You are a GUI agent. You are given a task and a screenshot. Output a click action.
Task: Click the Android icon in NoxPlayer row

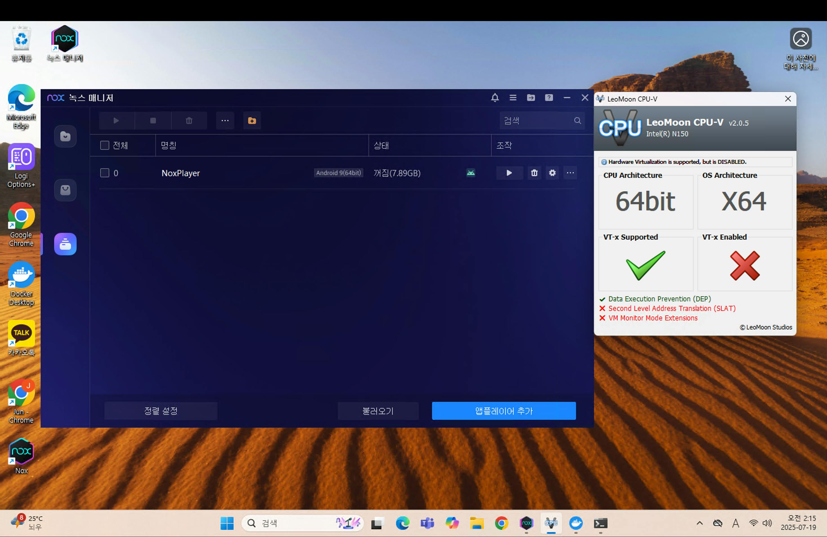(471, 173)
